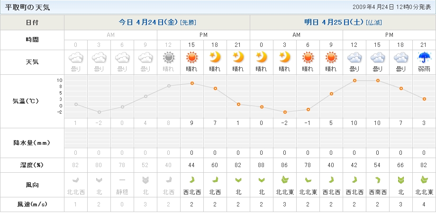Click the 湿度(%) row header
The width and height of the screenshot is (436, 213).
coord(32,165)
